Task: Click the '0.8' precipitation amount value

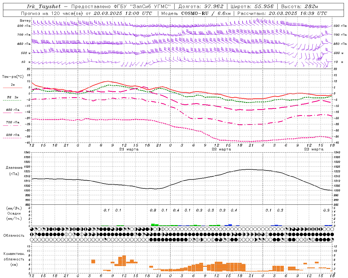Action: 153,210
